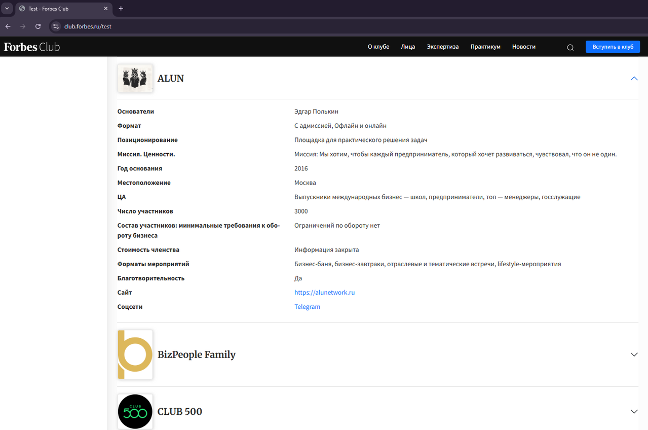Open the О клубе menu item
Viewport: 648px width, 430px height.
pos(378,47)
